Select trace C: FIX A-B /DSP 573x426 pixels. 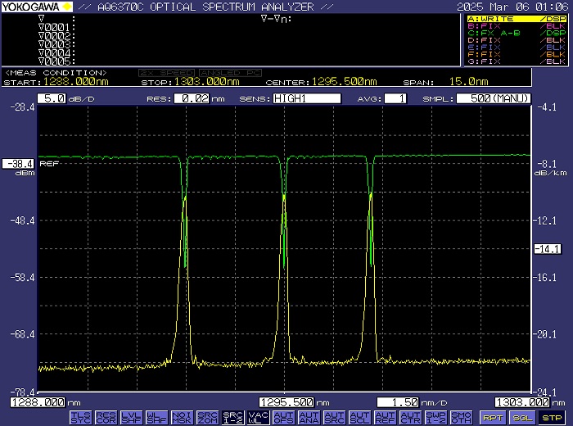point(517,33)
